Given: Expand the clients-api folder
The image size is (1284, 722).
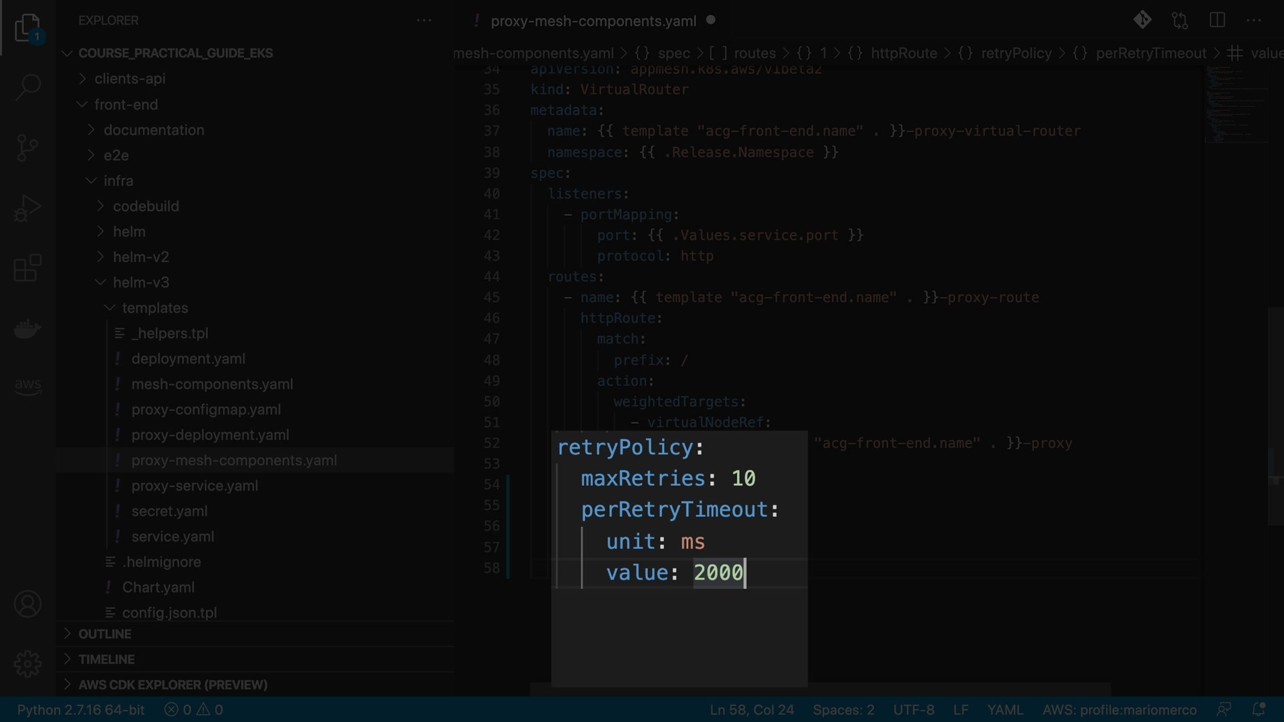Looking at the screenshot, I should pos(130,79).
